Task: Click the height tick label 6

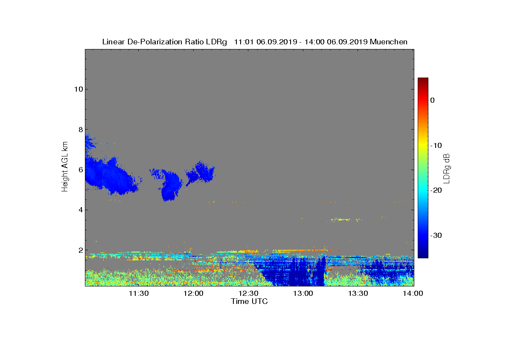Action: click(80, 170)
